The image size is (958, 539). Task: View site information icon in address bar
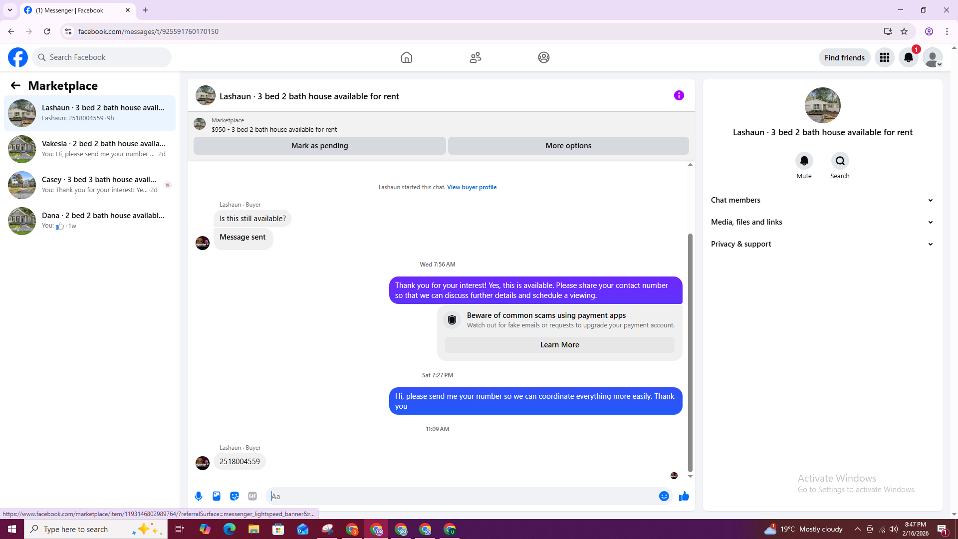point(68,31)
